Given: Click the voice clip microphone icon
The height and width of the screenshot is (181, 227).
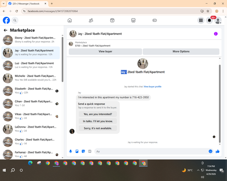Looking at the screenshot, I should (70, 151).
